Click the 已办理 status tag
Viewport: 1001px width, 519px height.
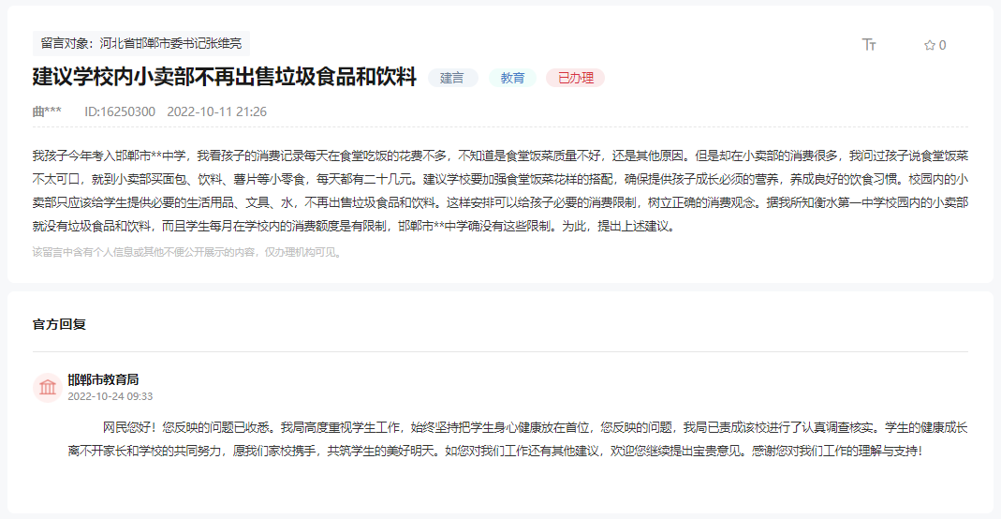575,78
